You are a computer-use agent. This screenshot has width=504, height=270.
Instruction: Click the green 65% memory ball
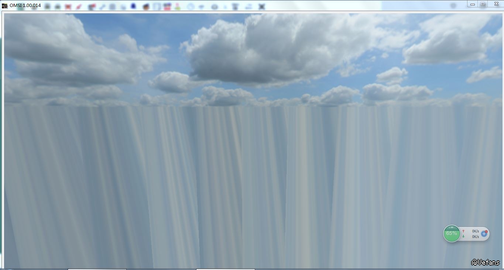(452, 233)
